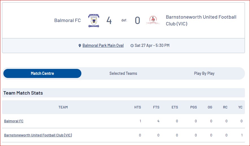Click the YC column header
Viewport: 250px width, 146px height.
(x=240, y=107)
